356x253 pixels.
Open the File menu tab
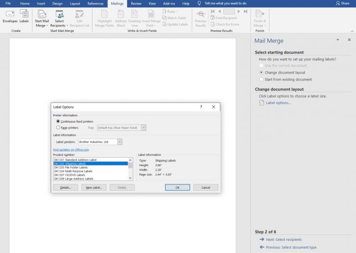(x=8, y=3)
